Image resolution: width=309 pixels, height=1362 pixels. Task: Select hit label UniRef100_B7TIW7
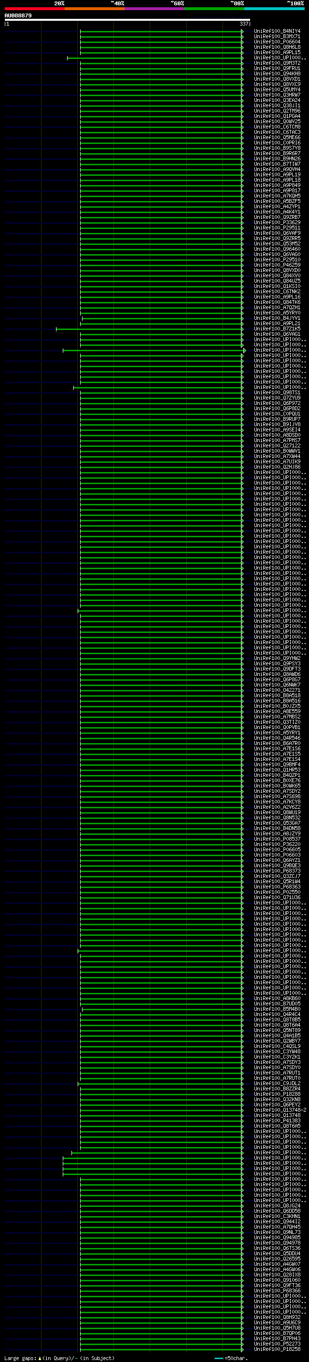pyautogui.click(x=277, y=164)
